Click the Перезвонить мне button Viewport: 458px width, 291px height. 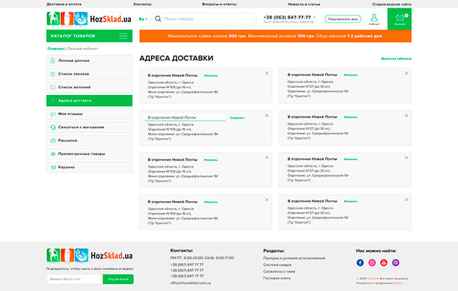[x=343, y=19]
